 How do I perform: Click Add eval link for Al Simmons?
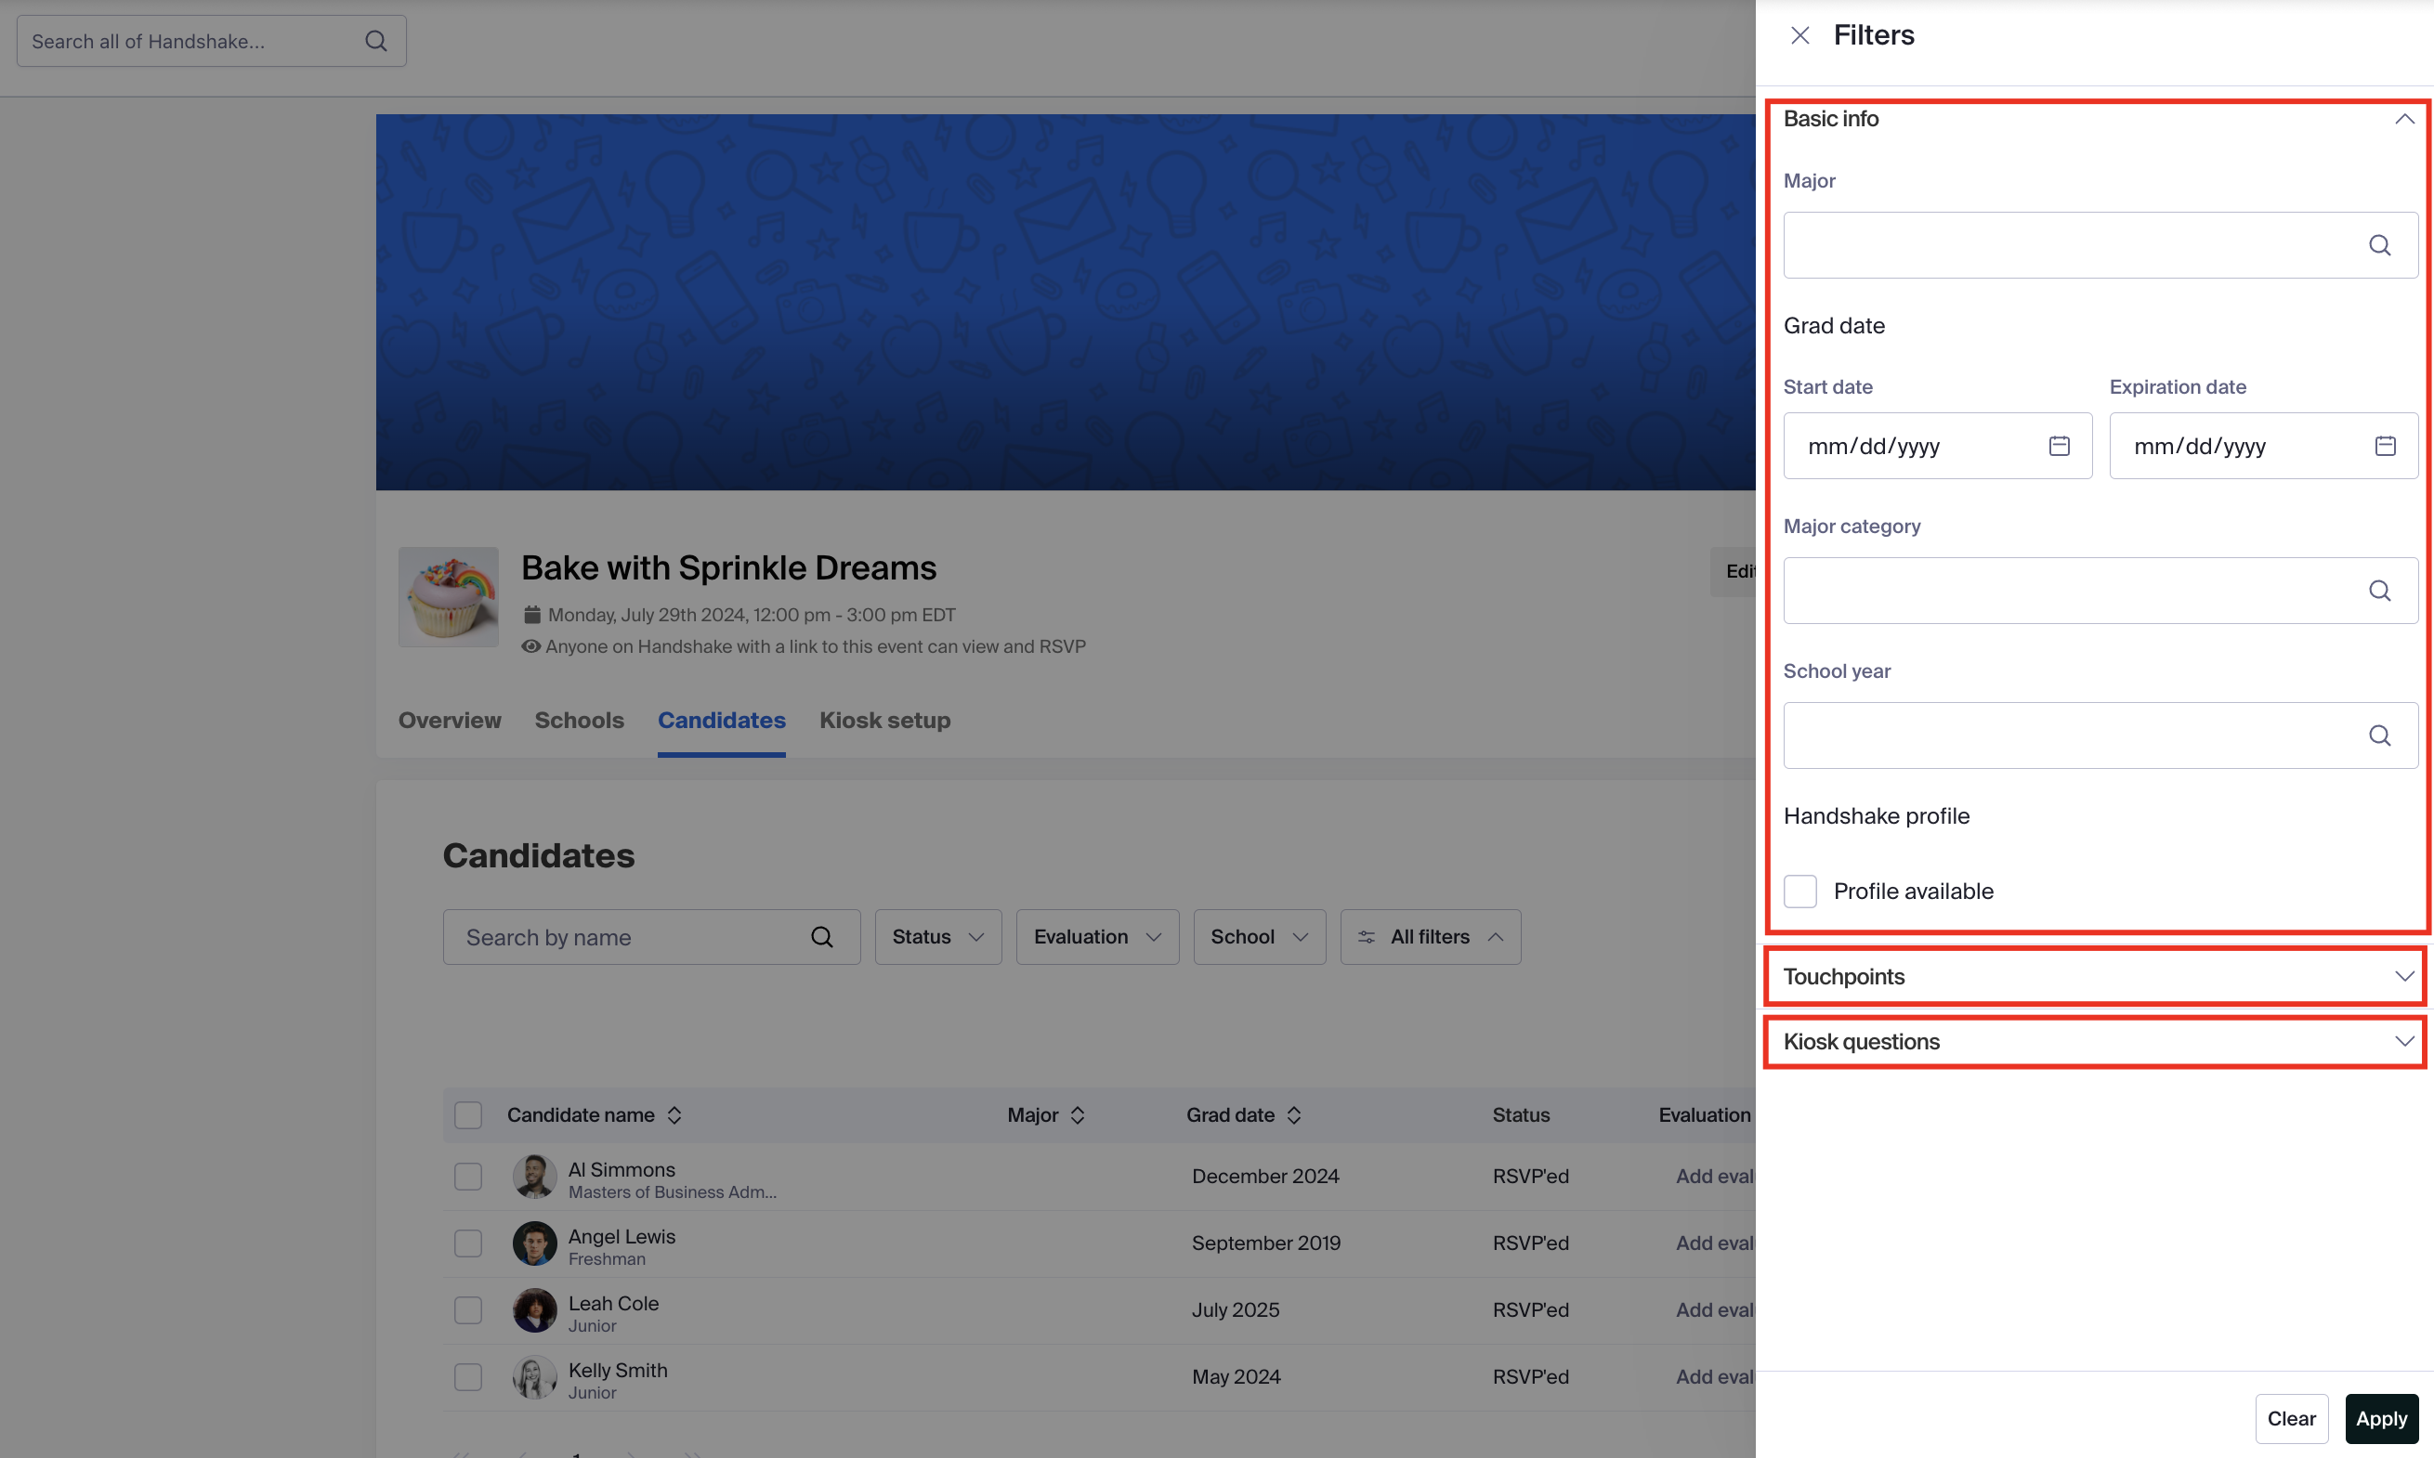[x=1715, y=1176]
